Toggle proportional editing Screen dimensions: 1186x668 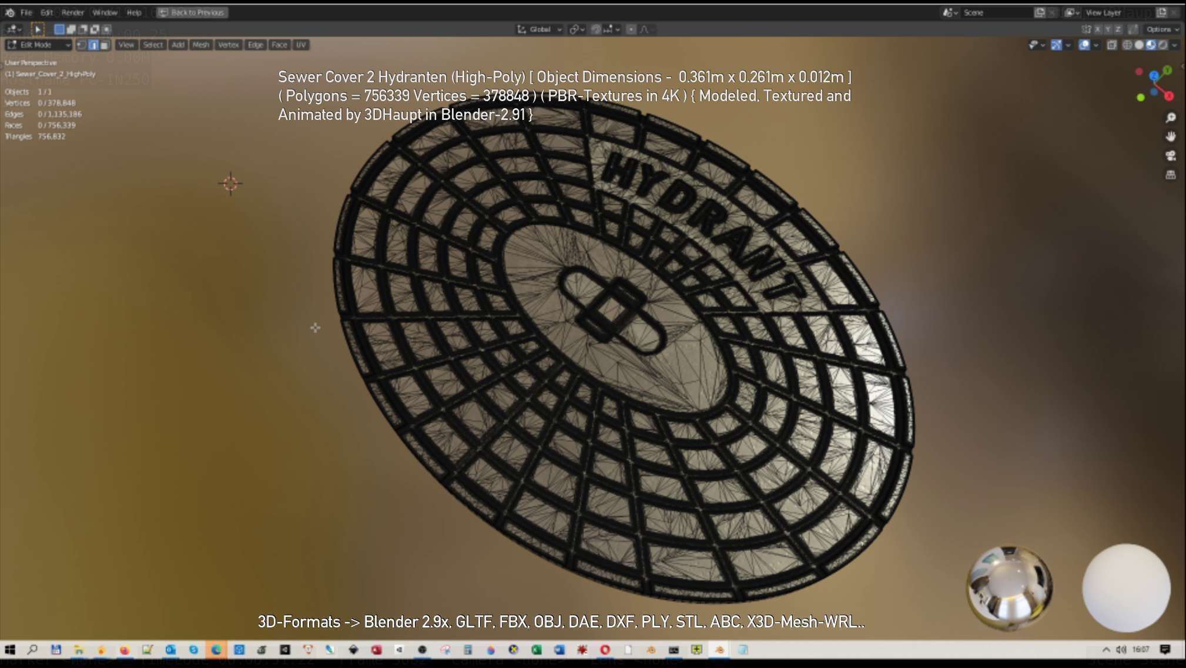pos(631,29)
